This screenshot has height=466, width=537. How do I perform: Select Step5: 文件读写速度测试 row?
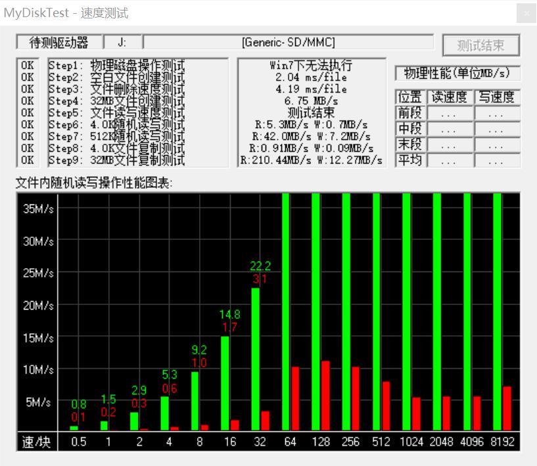(x=116, y=112)
